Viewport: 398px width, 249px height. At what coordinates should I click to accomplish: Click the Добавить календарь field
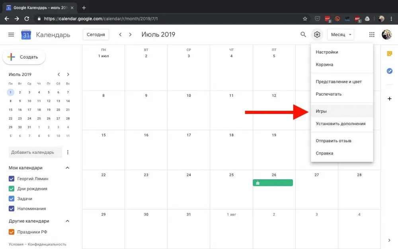coord(35,152)
